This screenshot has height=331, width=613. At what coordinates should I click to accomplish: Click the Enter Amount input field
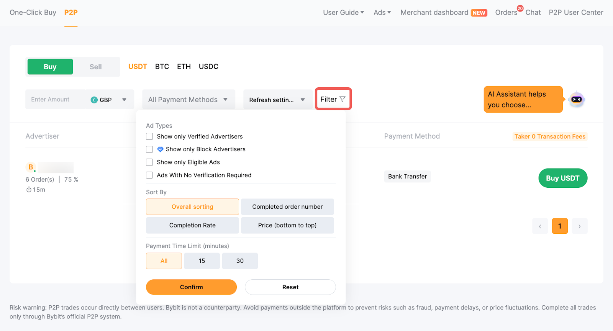click(54, 100)
